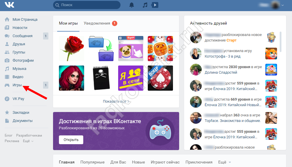Image resolution: width=292 pixels, height=167 pixels.
Task: Open the Topface game thumbnail
Action: 271,118
